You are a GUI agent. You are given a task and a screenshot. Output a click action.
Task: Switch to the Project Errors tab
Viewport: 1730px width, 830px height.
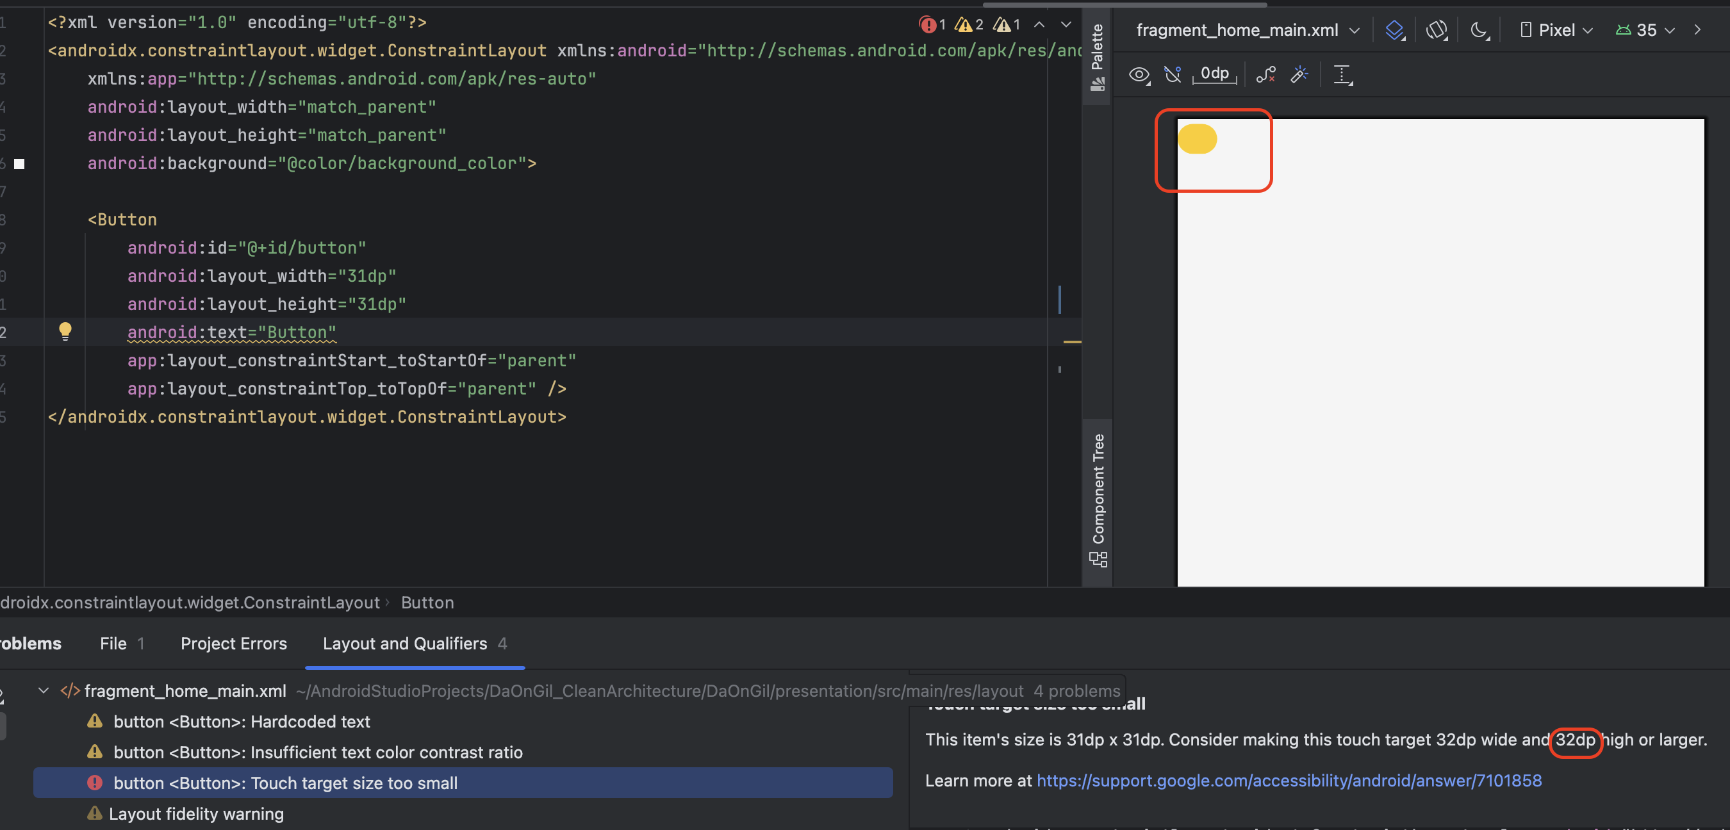tap(233, 644)
